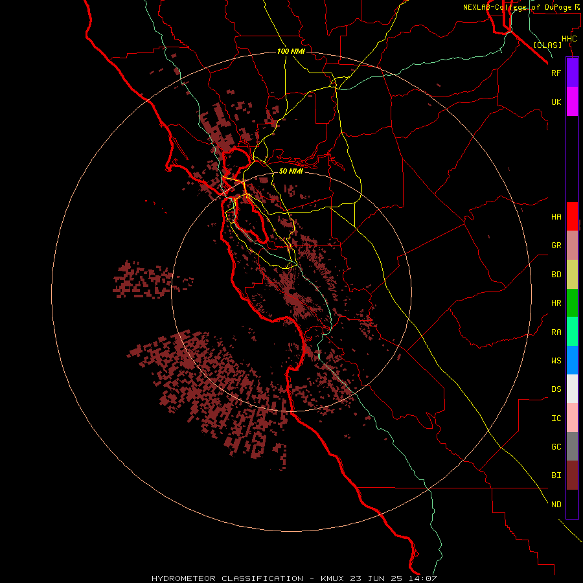Screen dimensions: 583x583
Task: Select the blue WS legend swatch
Action: [572, 360]
